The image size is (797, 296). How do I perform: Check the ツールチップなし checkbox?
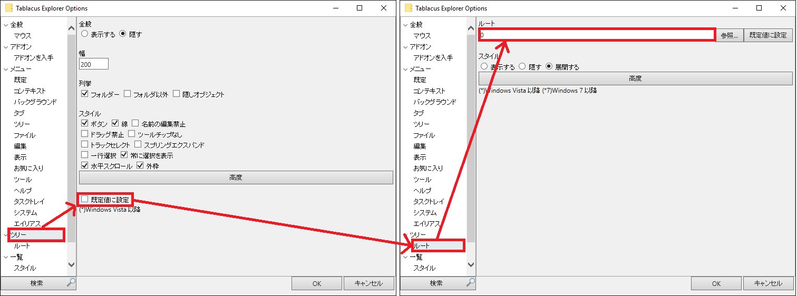pyautogui.click(x=132, y=134)
